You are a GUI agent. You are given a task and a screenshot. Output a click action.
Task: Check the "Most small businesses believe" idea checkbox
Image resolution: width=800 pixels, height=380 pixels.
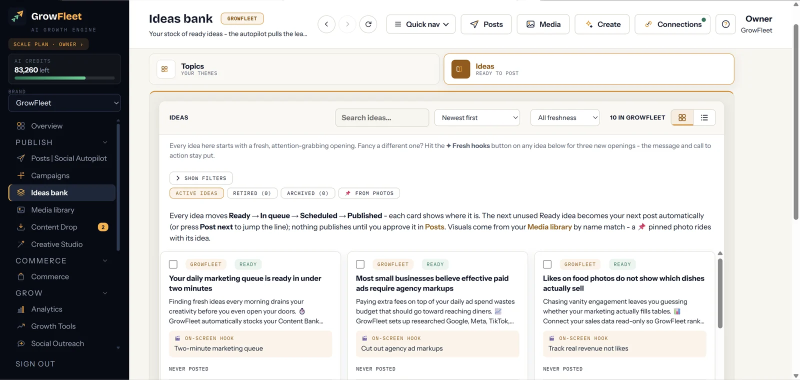[360, 264]
